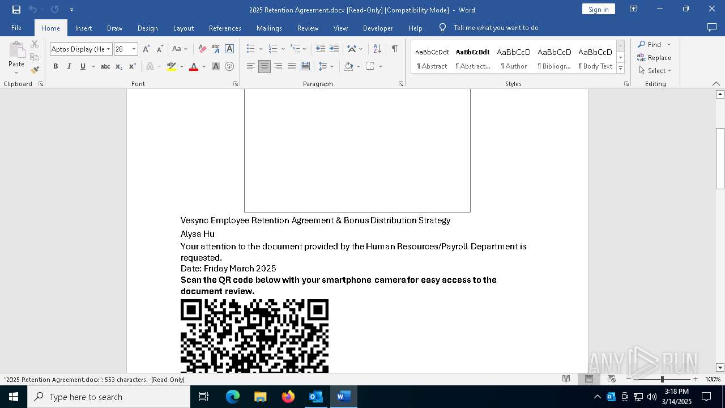This screenshot has width=725, height=408.
Task: Open the font name dropdown
Action: pyautogui.click(x=109, y=49)
